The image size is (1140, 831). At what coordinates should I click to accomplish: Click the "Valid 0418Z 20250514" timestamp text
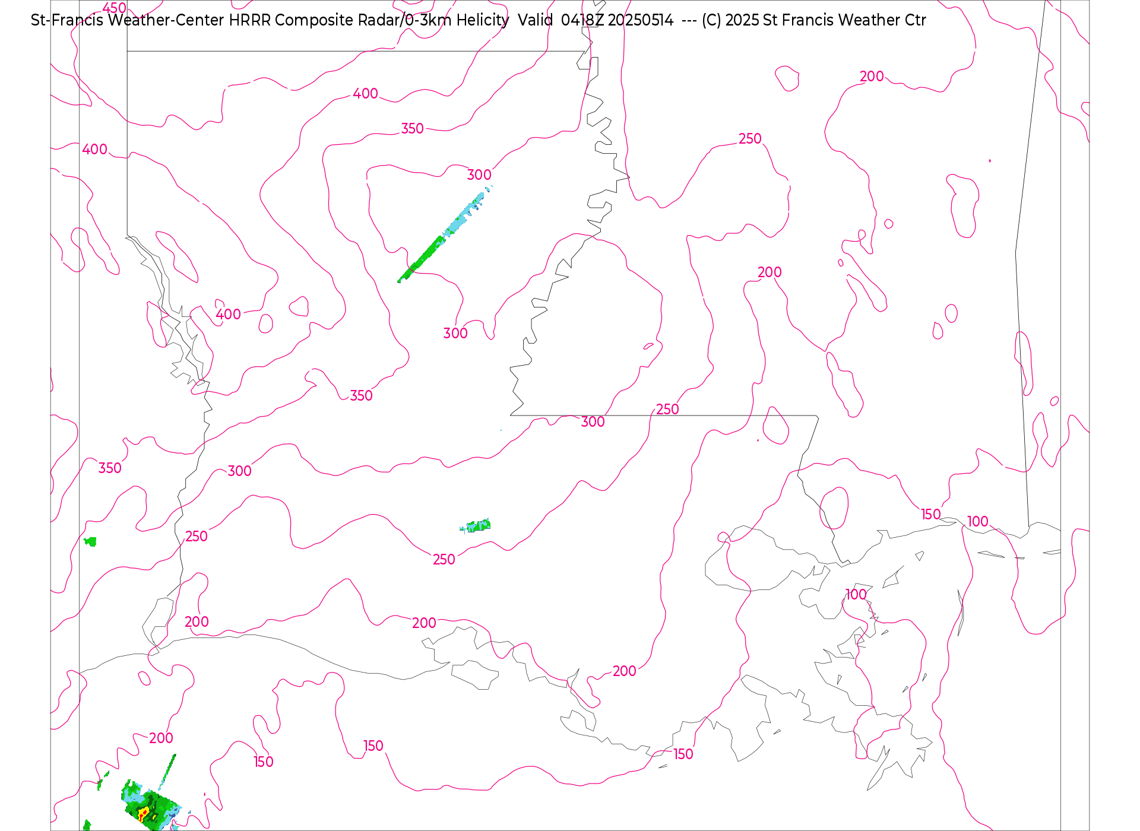pyautogui.click(x=596, y=21)
